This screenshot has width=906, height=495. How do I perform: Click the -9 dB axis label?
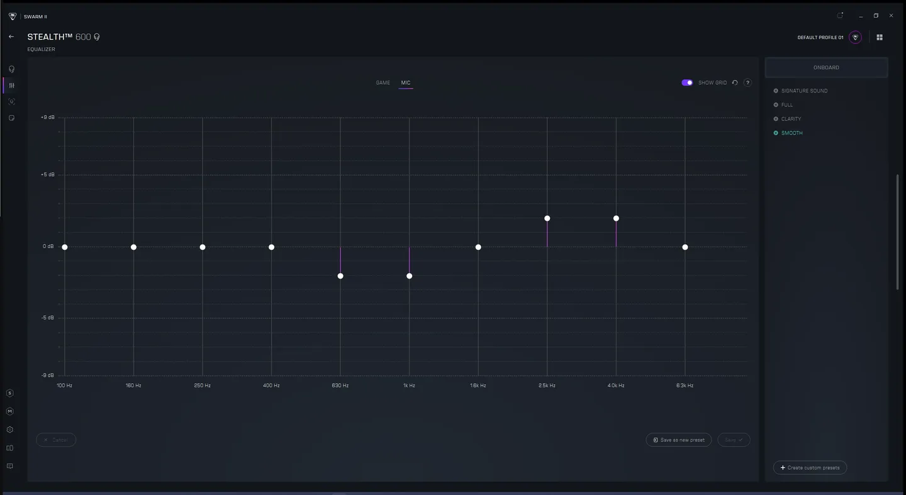[48, 375]
